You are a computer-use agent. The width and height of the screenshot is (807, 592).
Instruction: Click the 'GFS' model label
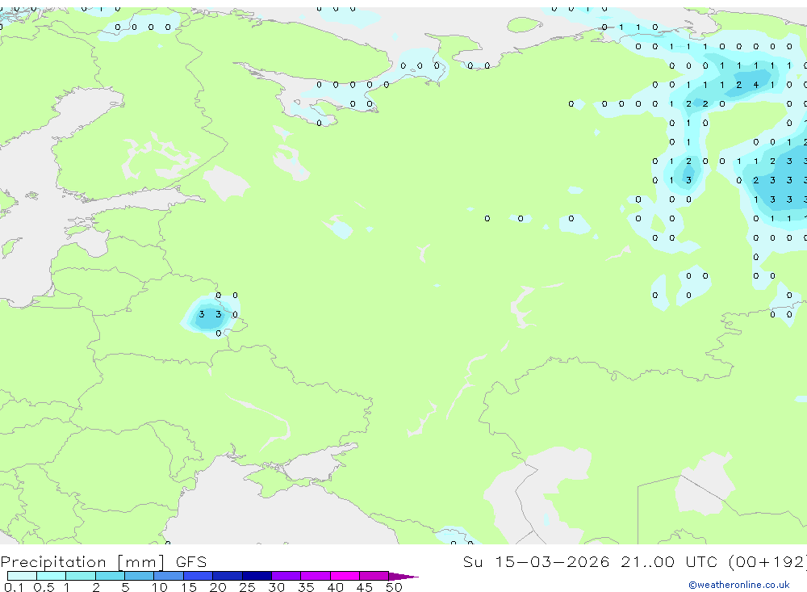click(x=191, y=561)
